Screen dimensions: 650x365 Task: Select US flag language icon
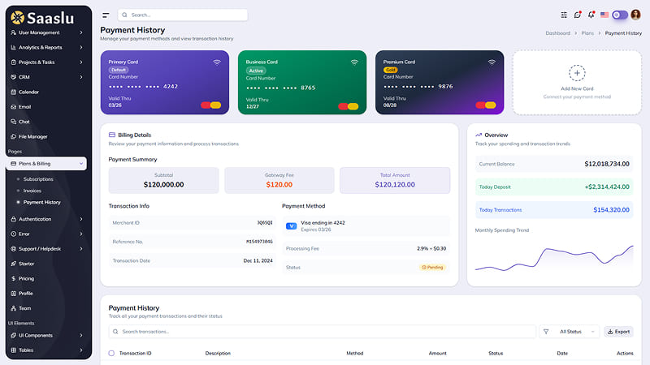604,15
